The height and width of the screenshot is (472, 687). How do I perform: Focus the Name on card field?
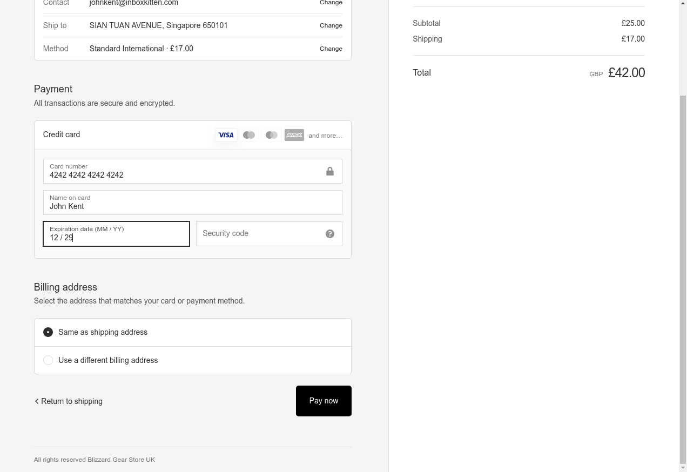click(x=193, y=203)
